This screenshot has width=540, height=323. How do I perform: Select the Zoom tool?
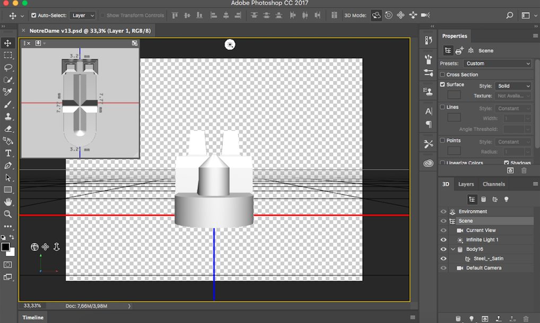8,214
